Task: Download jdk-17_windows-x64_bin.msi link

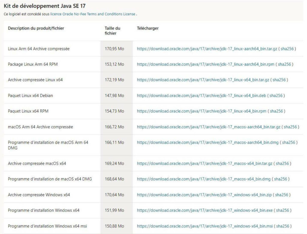Action: (x=205, y=226)
